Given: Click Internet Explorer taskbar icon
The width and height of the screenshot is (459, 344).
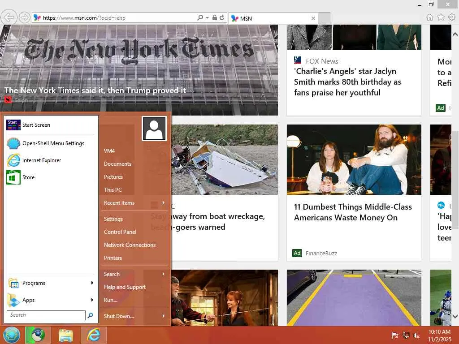Looking at the screenshot, I should click(94, 335).
